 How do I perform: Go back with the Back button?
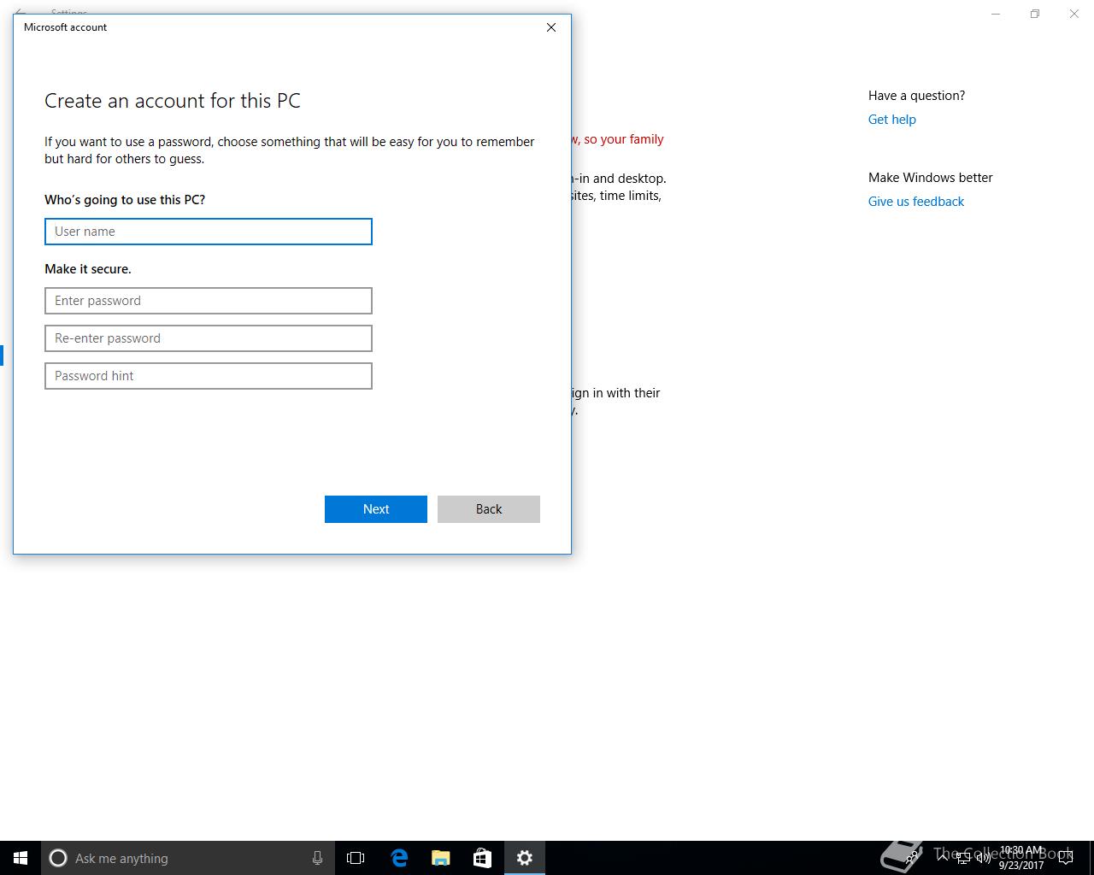pos(489,509)
